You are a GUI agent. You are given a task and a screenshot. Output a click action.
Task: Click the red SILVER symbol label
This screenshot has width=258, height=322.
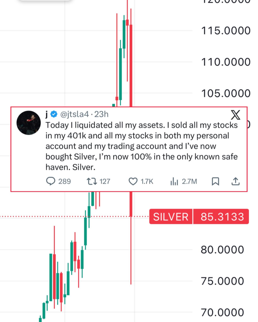pos(171,216)
